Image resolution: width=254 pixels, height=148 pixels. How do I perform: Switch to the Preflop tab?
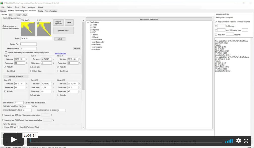coord(41,11)
